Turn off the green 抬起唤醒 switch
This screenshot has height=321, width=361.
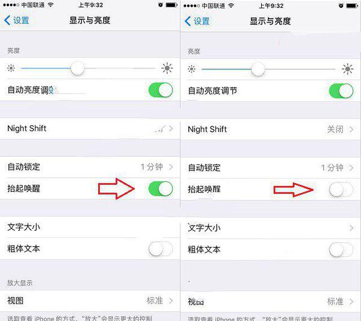click(x=161, y=189)
